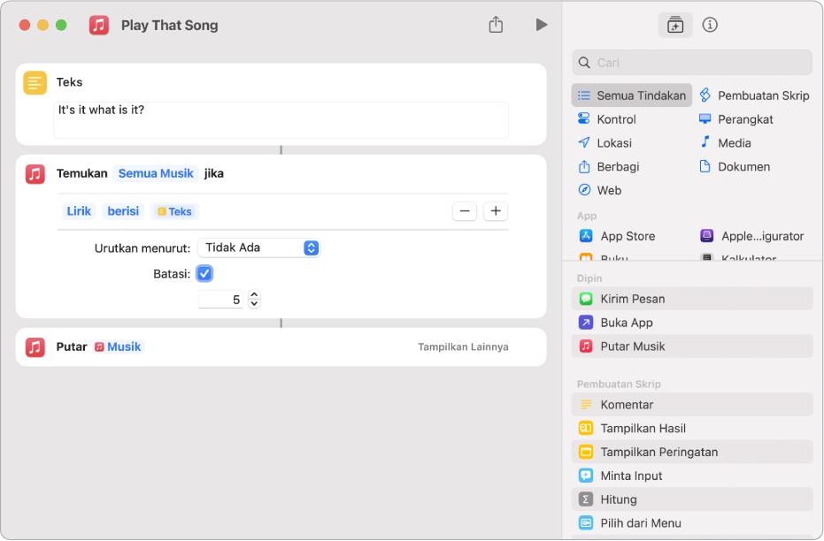Add the Hitung action
Viewport: 824px width, 541px height.
692,499
